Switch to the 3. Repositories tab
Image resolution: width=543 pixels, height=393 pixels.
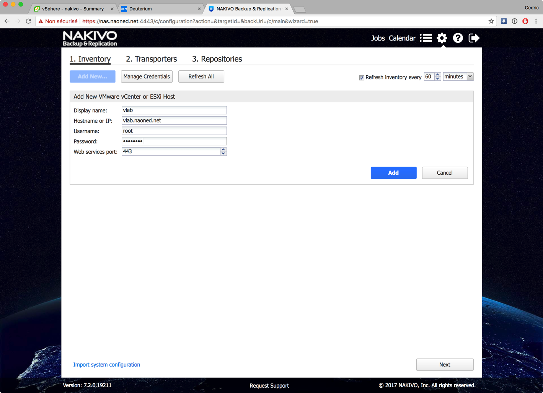(x=217, y=59)
